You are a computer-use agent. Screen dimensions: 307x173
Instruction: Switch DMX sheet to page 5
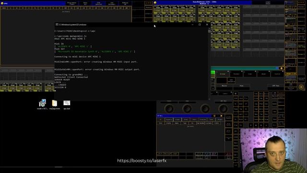(x=35, y=8)
